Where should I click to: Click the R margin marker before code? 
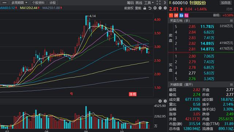[x=170, y=3]
